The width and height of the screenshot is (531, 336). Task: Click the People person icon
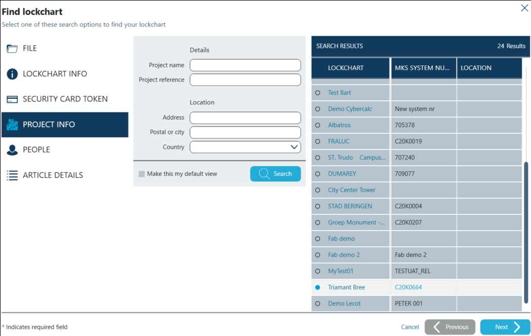click(12, 150)
